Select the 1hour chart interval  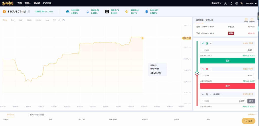point(47,20)
